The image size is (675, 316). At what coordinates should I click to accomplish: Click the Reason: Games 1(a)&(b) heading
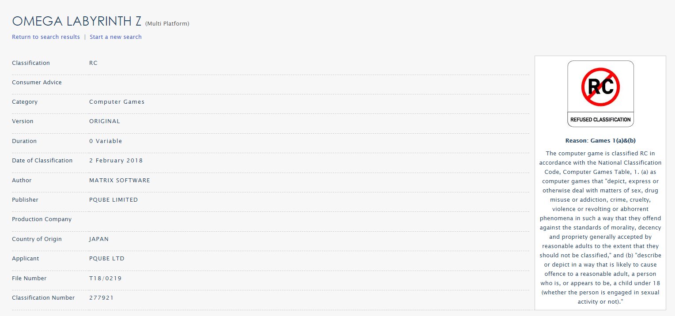[600, 141]
